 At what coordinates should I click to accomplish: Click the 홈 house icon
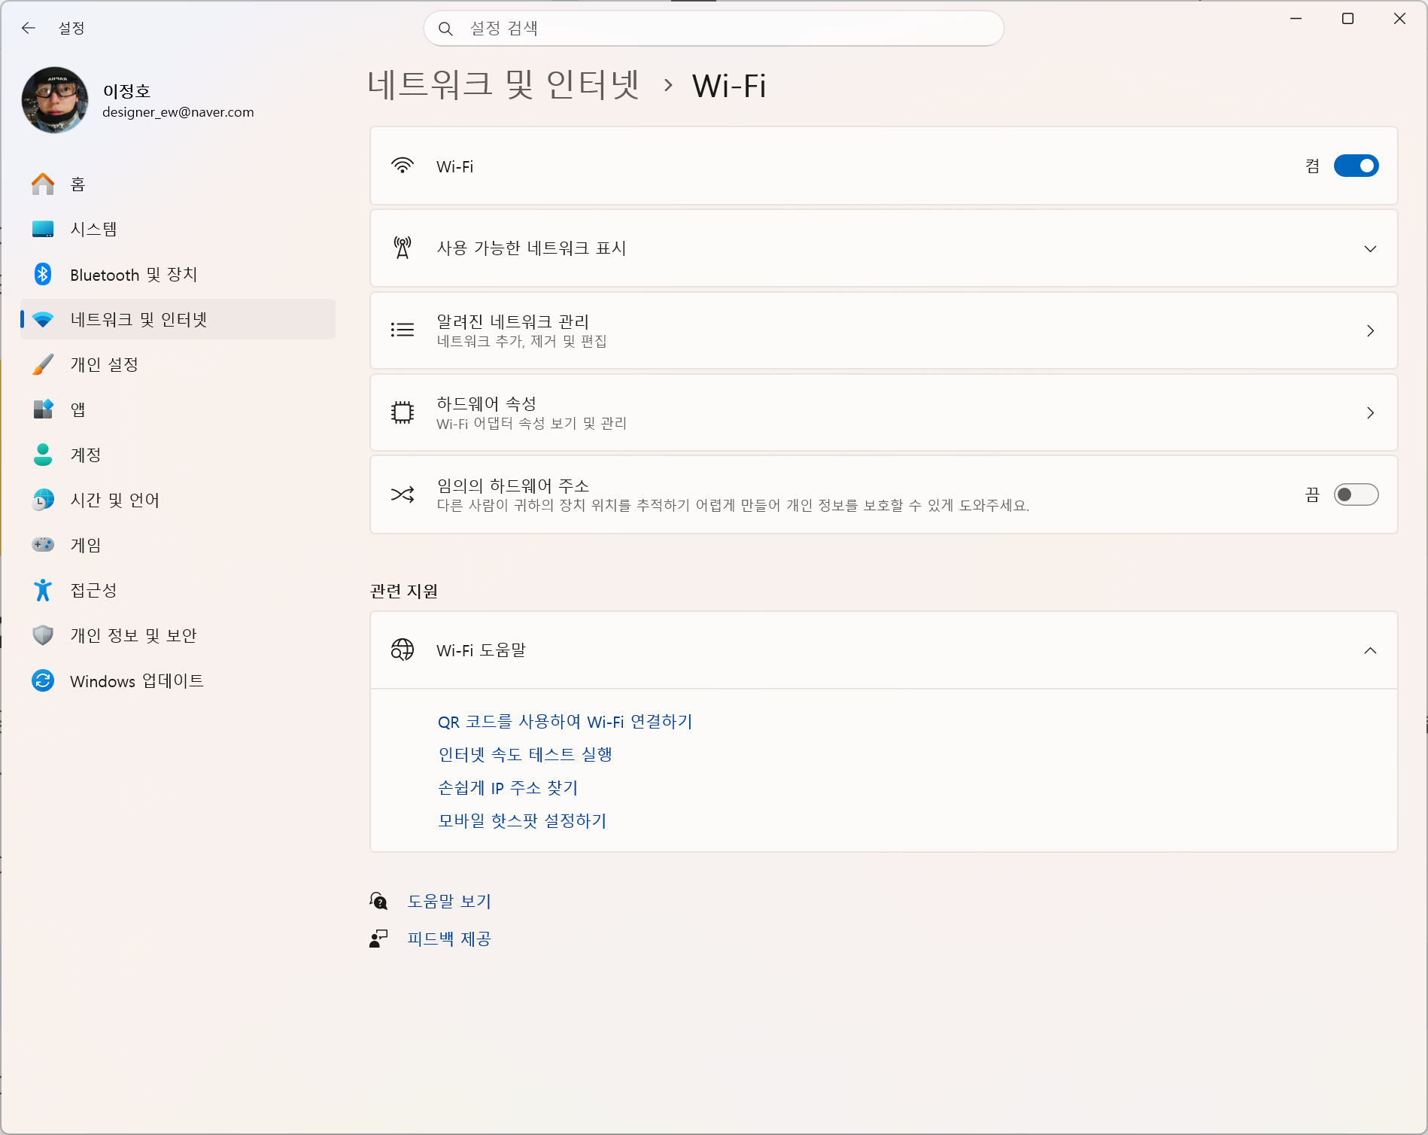click(43, 184)
